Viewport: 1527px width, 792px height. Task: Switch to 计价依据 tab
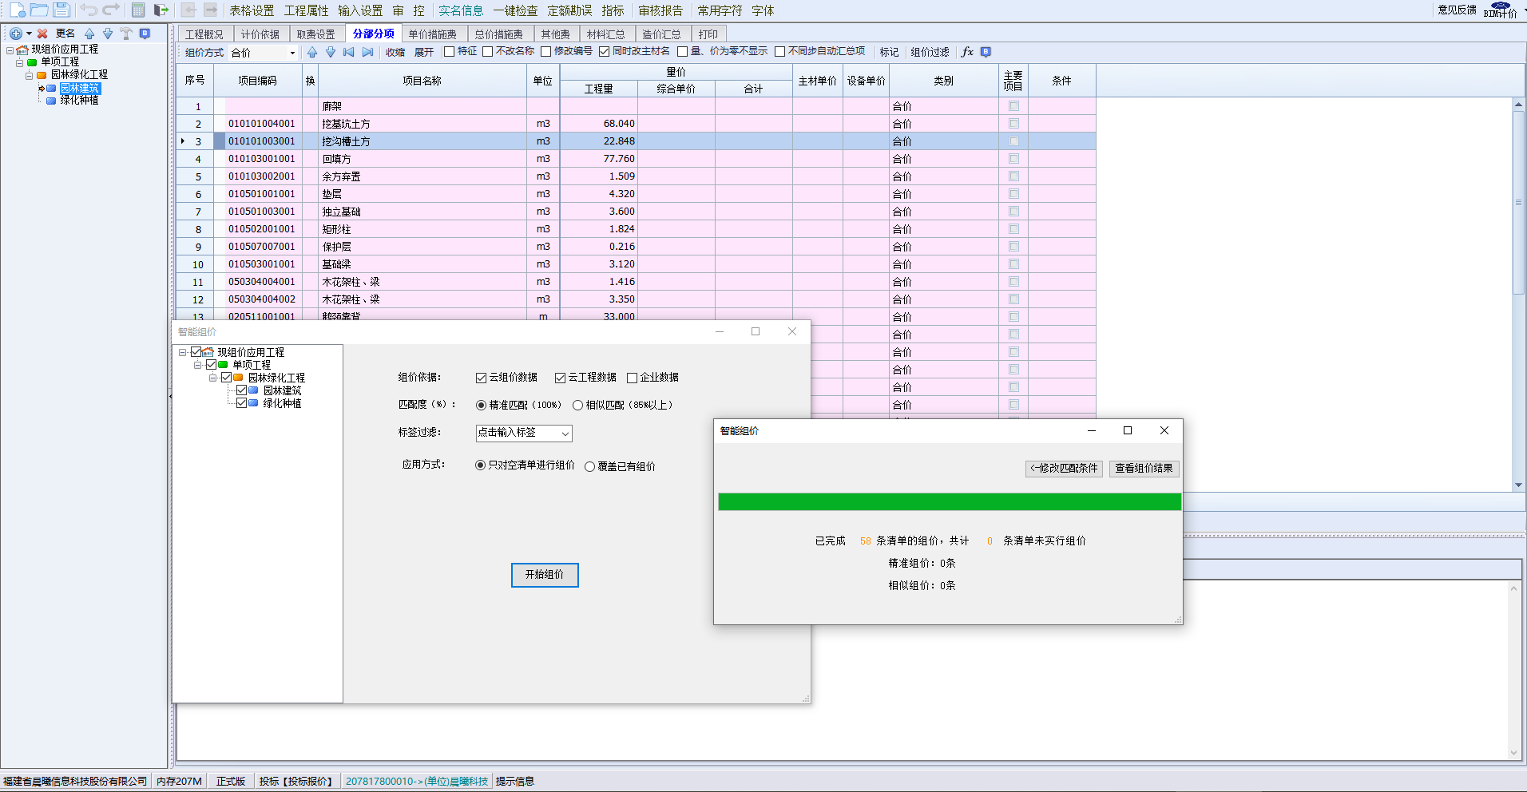[260, 34]
